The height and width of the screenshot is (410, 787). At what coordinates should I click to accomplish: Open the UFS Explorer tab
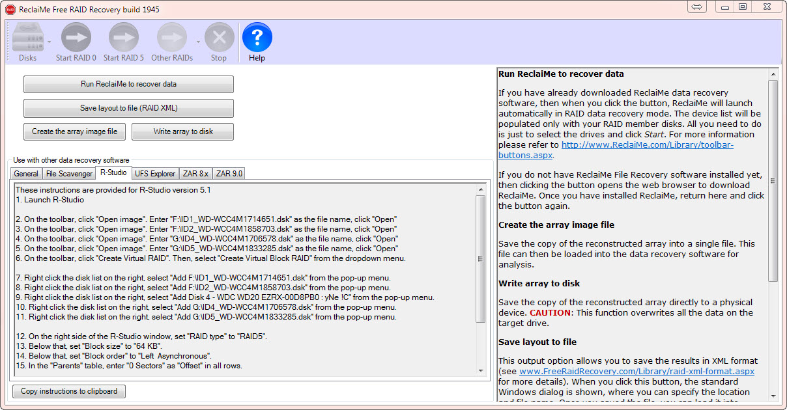pyautogui.click(x=154, y=174)
